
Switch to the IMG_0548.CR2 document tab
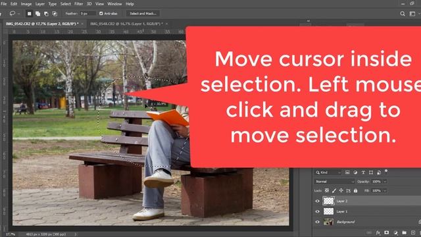(x=126, y=24)
